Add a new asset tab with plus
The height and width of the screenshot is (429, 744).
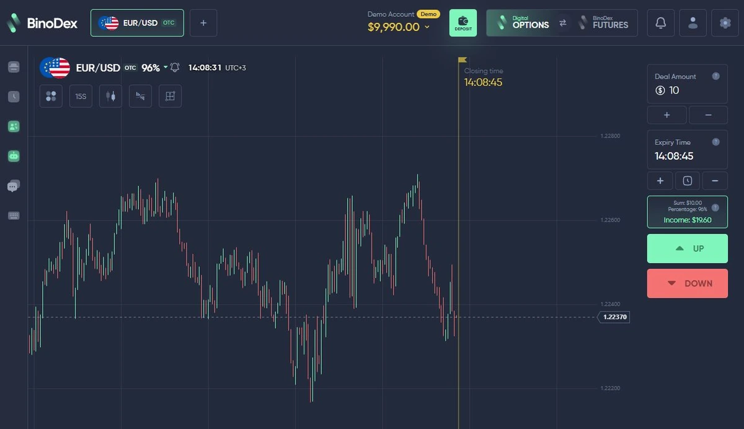tap(203, 23)
